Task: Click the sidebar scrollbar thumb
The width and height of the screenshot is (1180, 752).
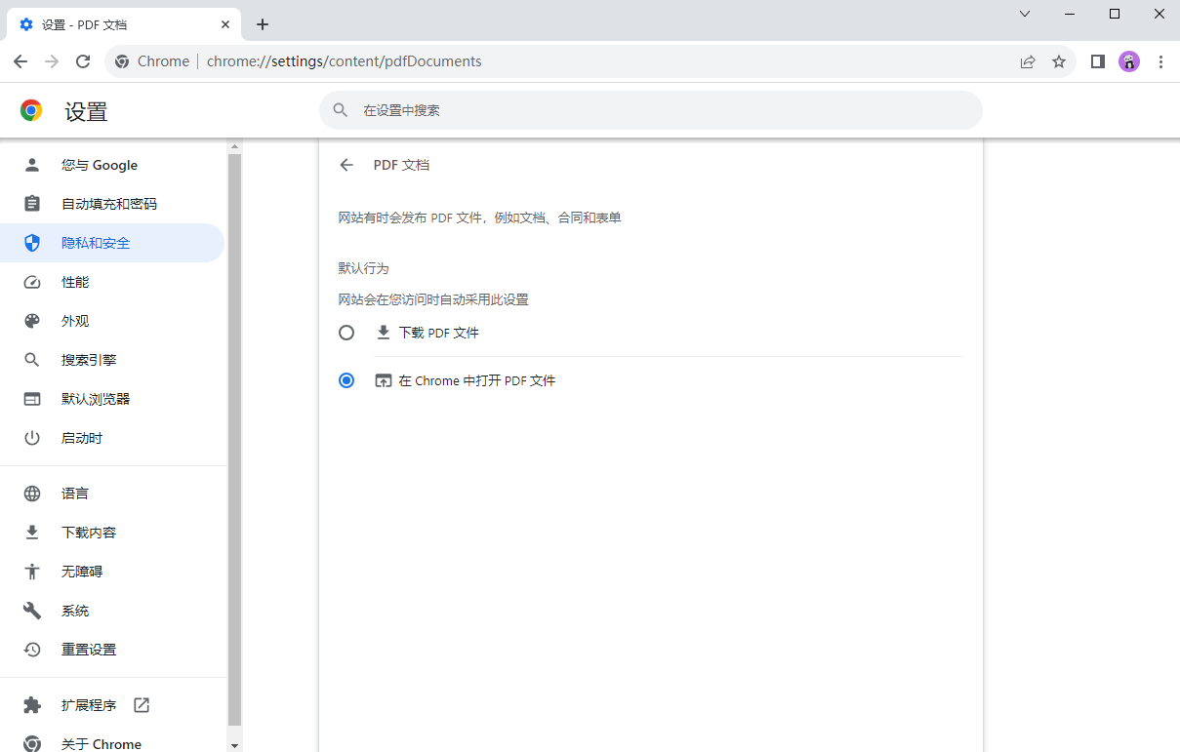Action: pyautogui.click(x=234, y=439)
